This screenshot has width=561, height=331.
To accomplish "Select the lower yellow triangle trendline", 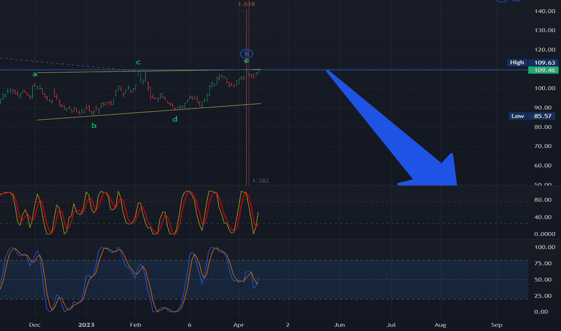I will 149,112.
